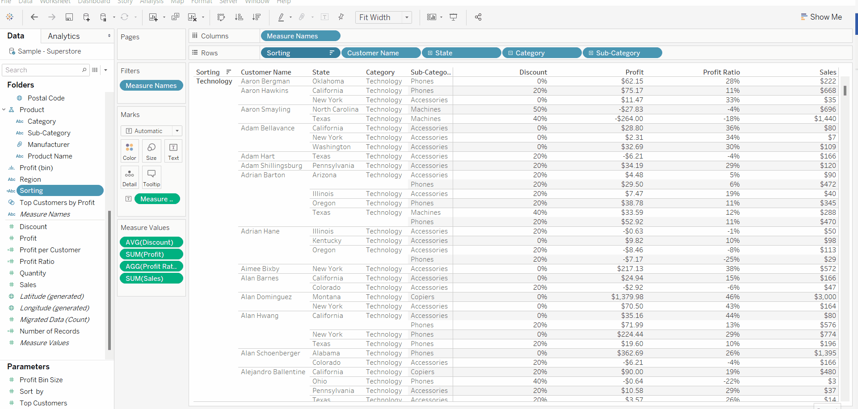The height and width of the screenshot is (409, 858).
Task: Create a new worksheet from the toolbar
Action: click(x=153, y=17)
